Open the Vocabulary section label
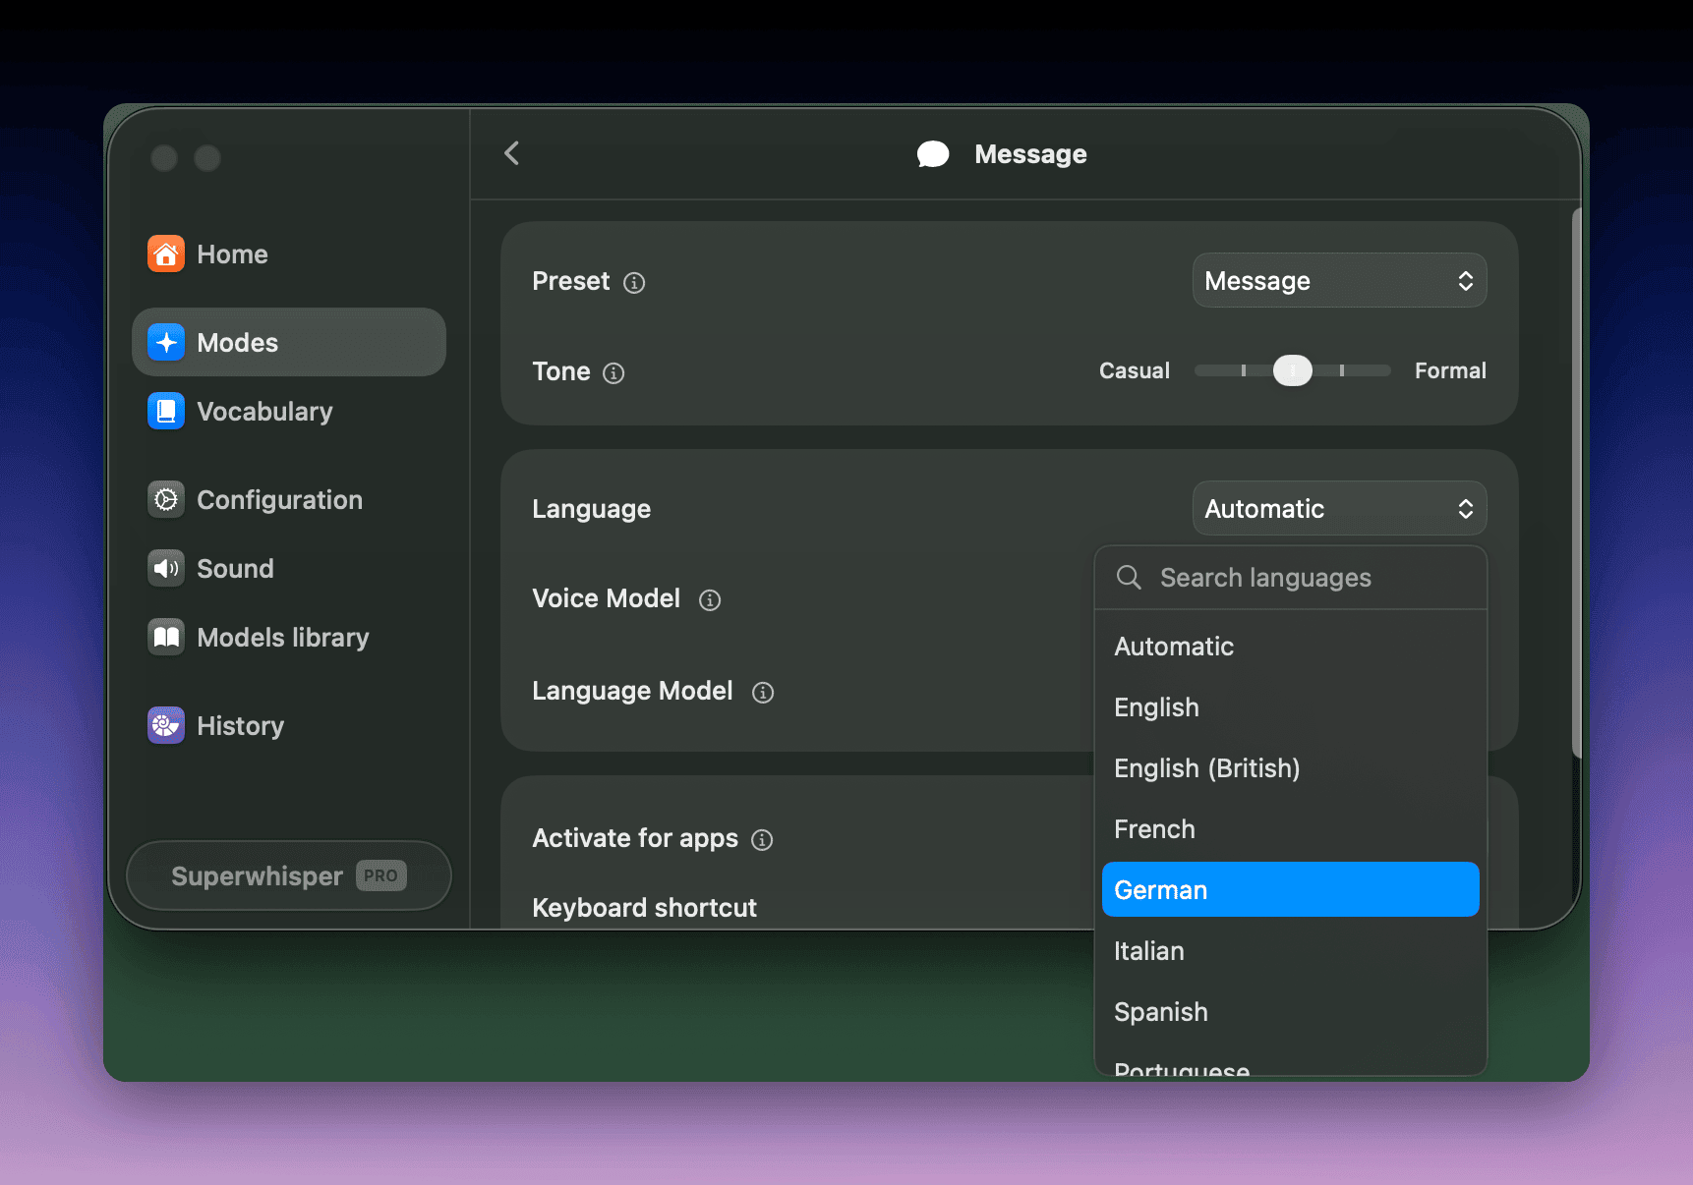This screenshot has height=1185, width=1693. pos(264,412)
